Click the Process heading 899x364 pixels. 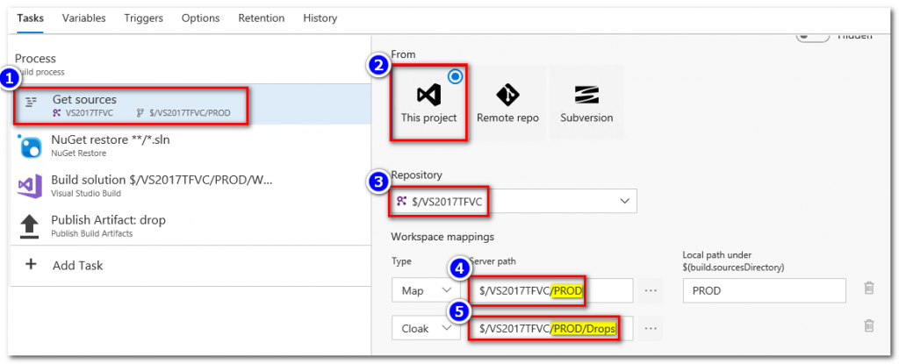35,59
